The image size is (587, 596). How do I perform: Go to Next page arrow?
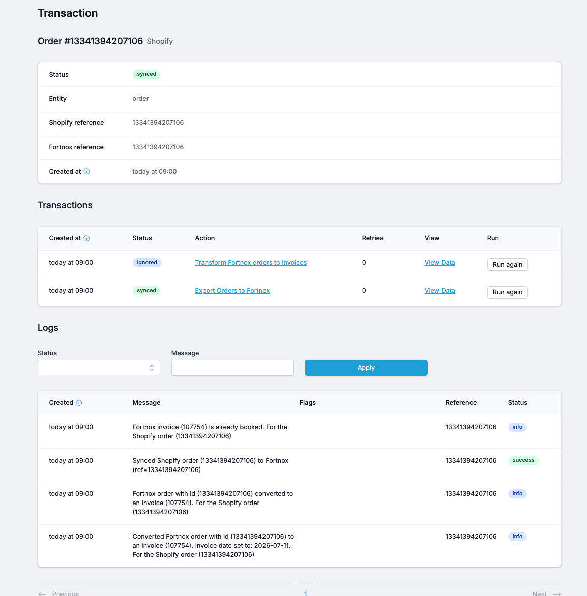[557, 593]
